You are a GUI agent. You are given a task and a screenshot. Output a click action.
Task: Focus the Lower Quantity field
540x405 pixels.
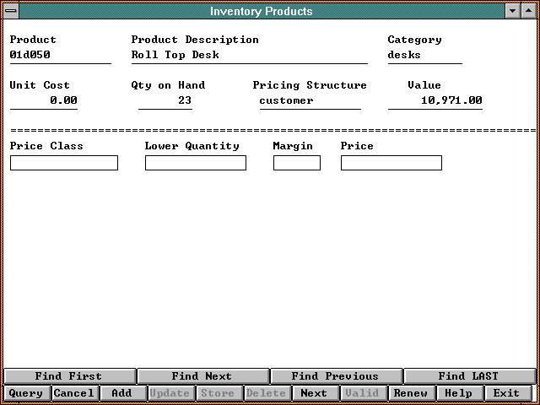(x=195, y=163)
